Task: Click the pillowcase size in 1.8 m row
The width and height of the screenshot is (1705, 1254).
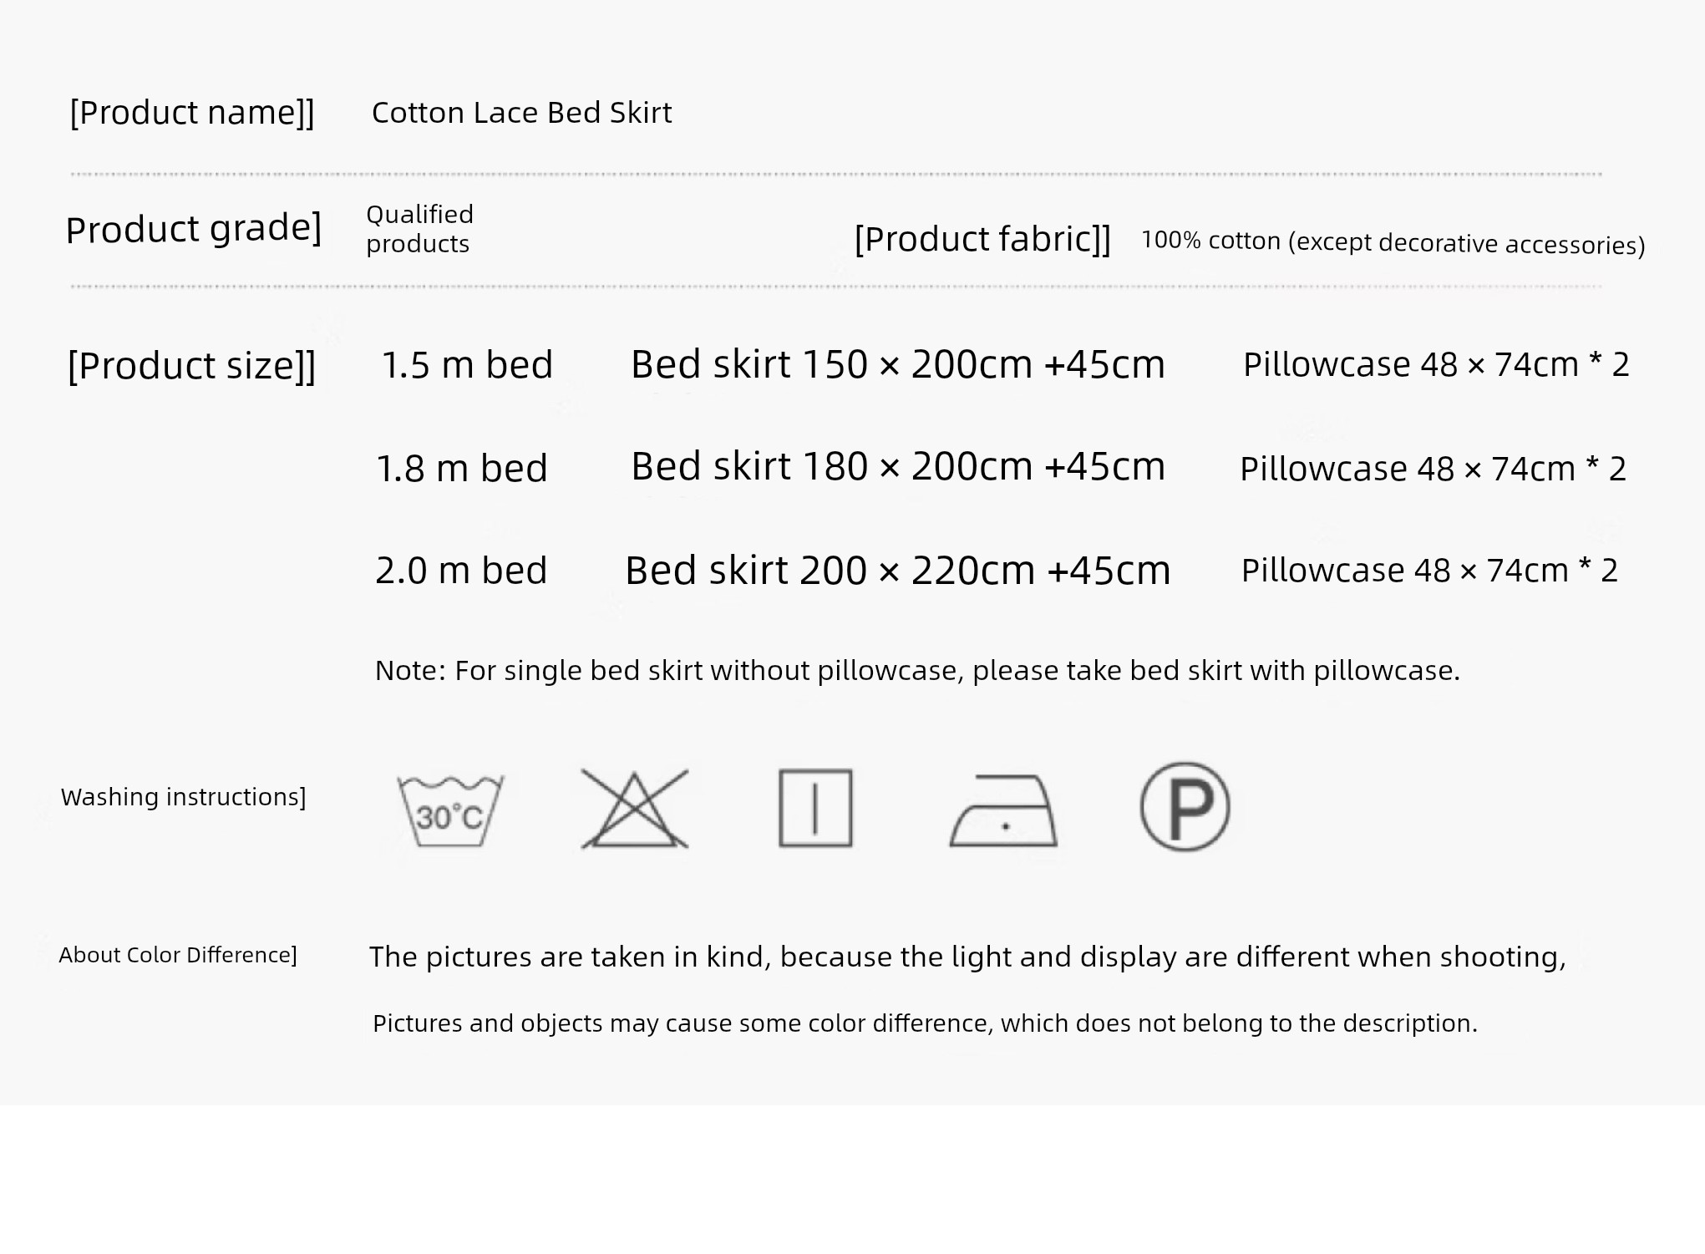Action: [1433, 469]
